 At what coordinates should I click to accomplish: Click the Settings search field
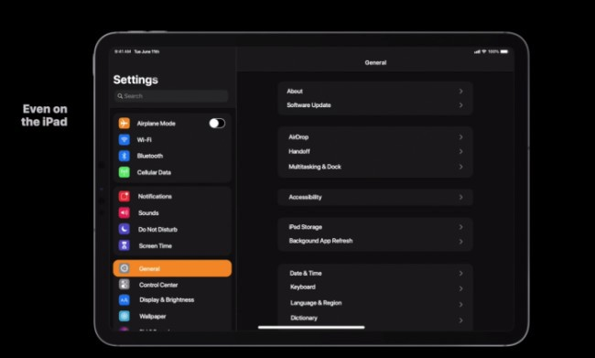(x=171, y=96)
